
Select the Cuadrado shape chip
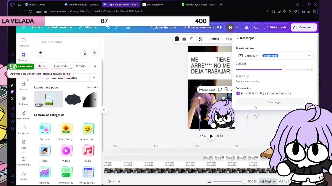61,66
